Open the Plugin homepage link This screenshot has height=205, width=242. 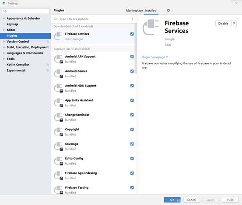click(x=154, y=57)
